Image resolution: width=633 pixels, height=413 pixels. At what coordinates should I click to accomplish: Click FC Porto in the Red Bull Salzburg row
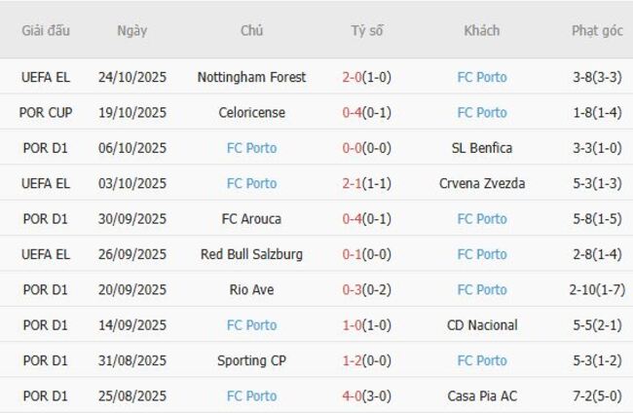[x=482, y=254]
